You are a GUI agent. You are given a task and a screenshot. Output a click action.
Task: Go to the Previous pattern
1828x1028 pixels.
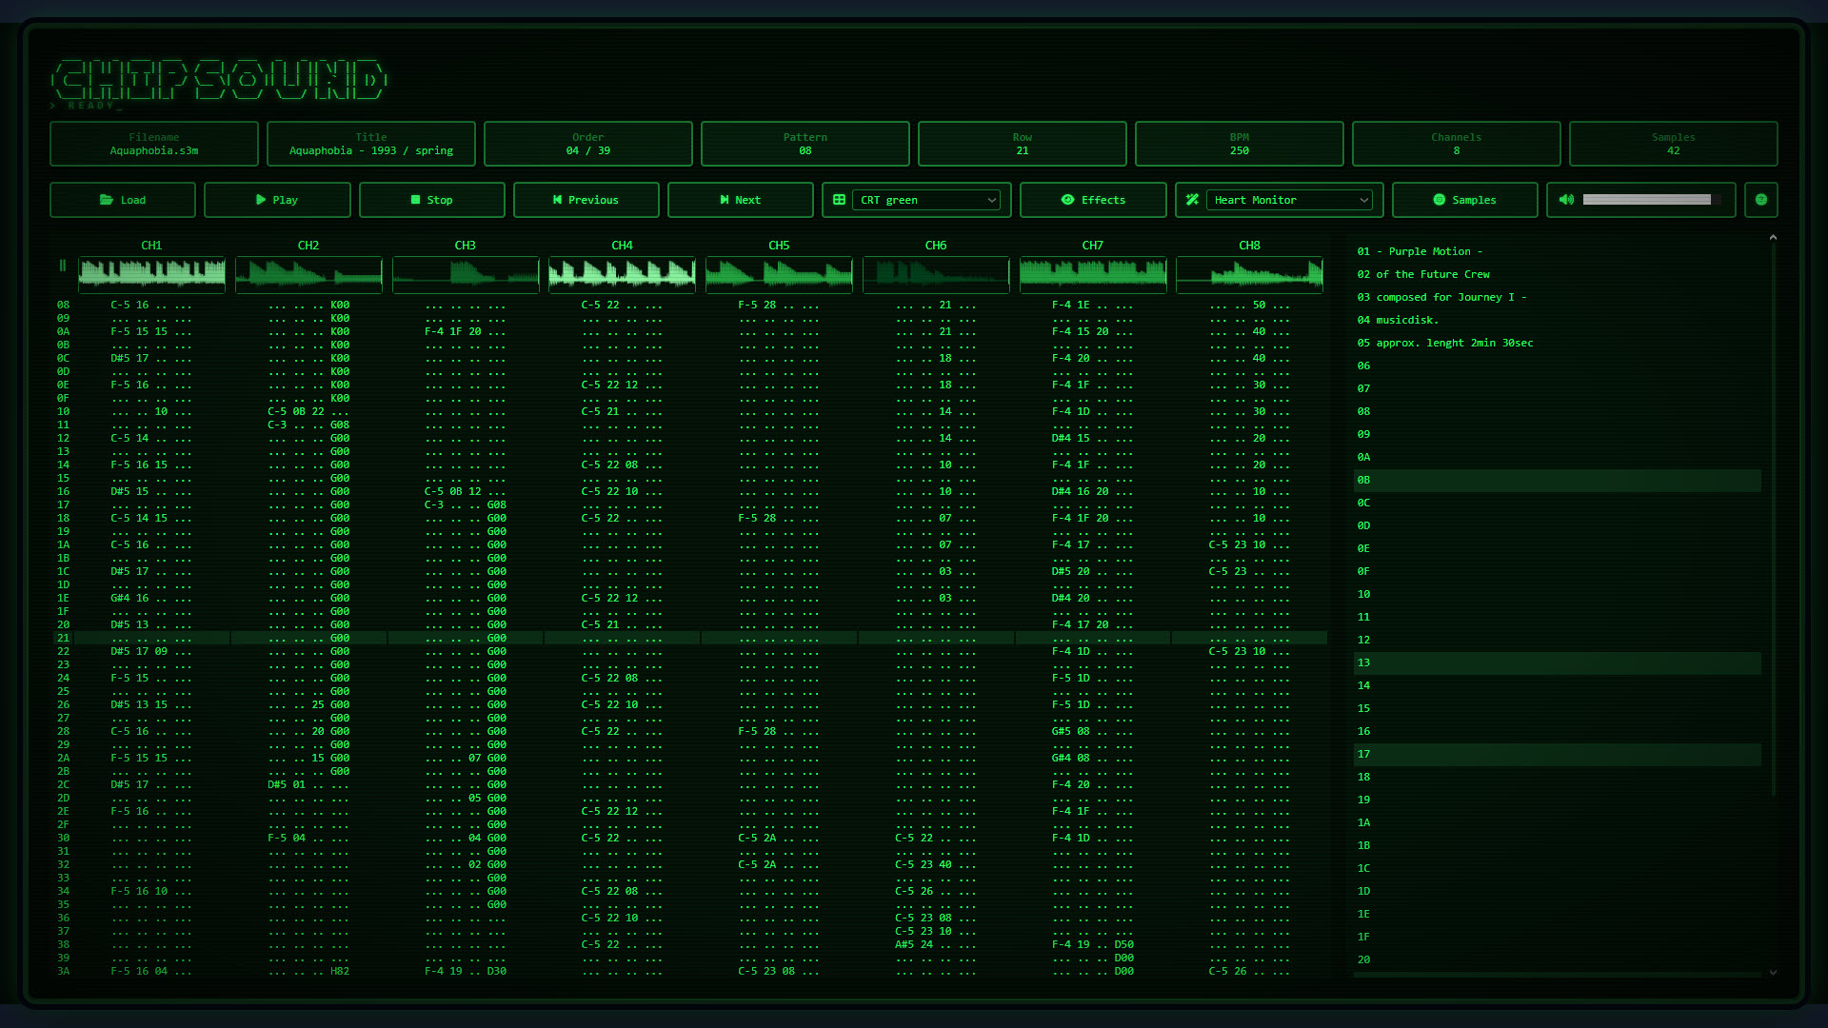(586, 200)
